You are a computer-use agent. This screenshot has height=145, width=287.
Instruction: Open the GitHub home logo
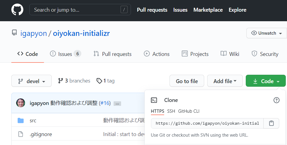pyautogui.click(x=17, y=10)
